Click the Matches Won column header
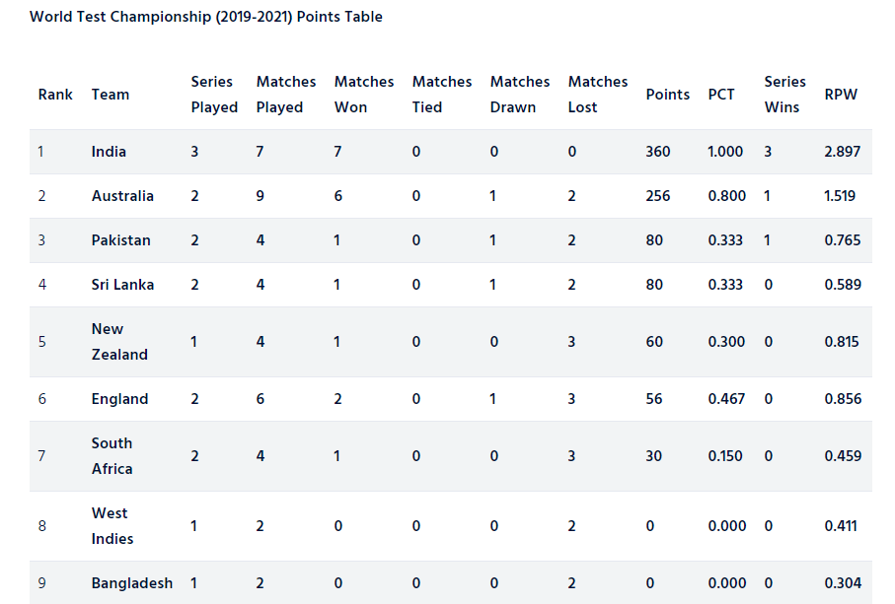 (364, 95)
